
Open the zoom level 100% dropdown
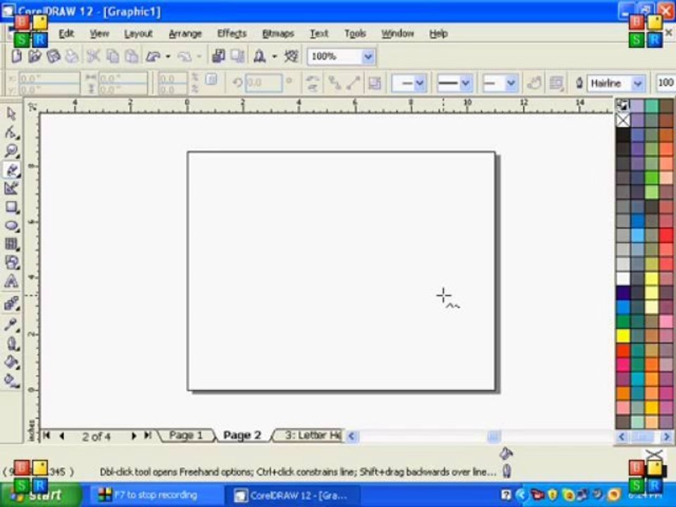(368, 56)
